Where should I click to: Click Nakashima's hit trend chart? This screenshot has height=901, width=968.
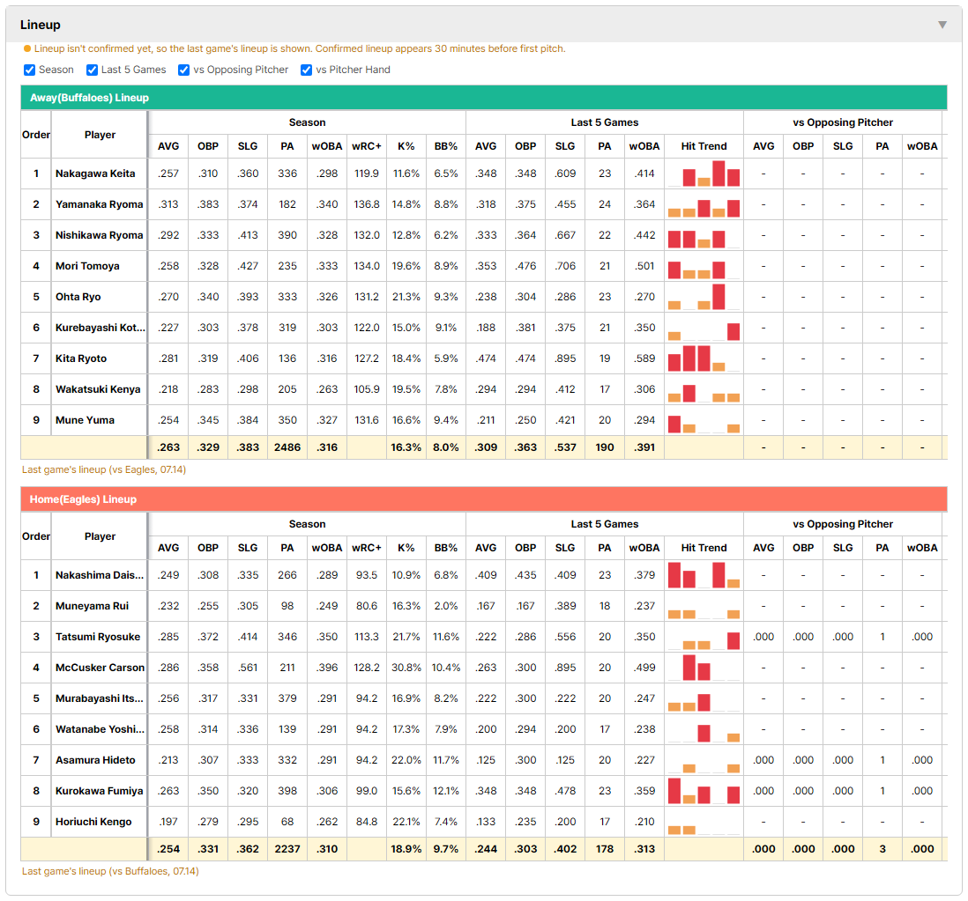[704, 575]
